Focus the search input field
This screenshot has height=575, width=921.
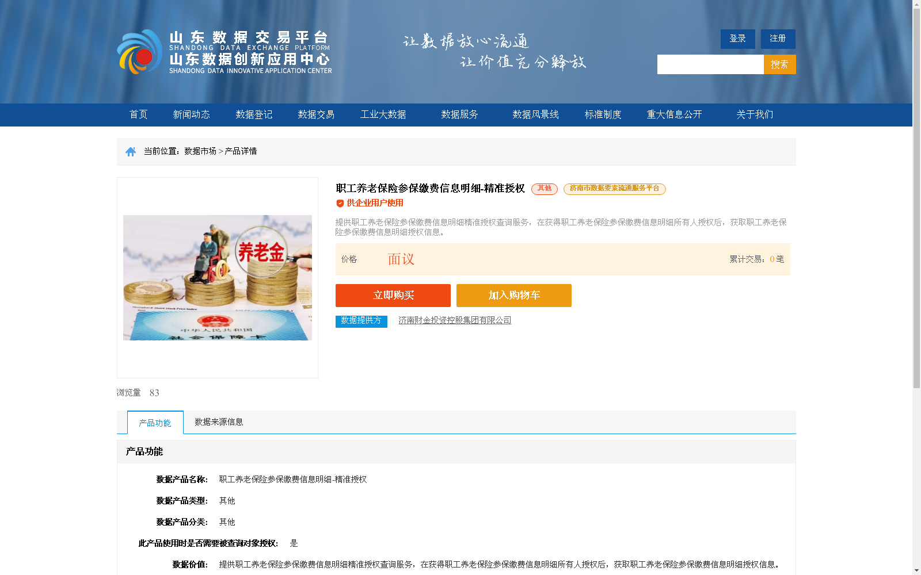coord(710,64)
